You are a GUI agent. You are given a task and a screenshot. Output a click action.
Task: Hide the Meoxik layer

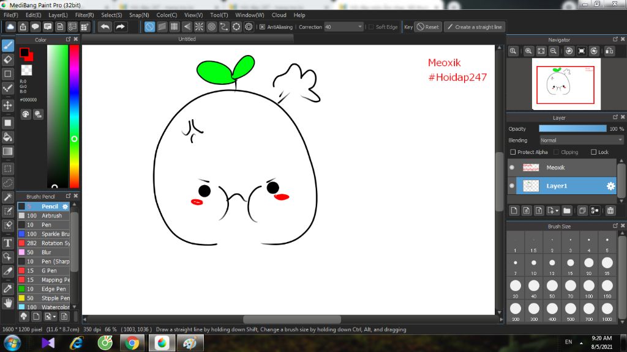click(512, 167)
